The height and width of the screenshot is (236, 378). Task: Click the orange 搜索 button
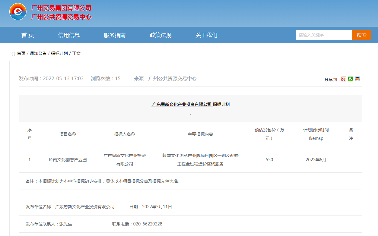click(362, 35)
